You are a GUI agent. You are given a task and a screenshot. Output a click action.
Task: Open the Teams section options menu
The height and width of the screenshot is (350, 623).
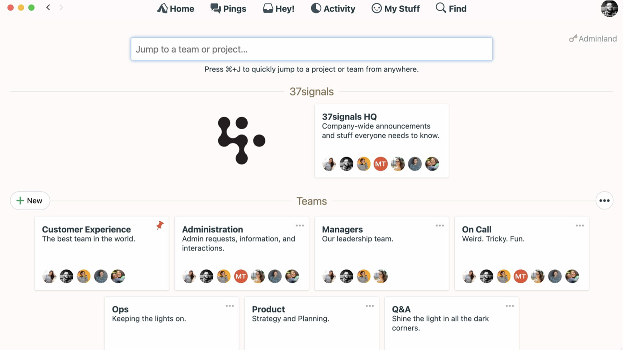604,201
